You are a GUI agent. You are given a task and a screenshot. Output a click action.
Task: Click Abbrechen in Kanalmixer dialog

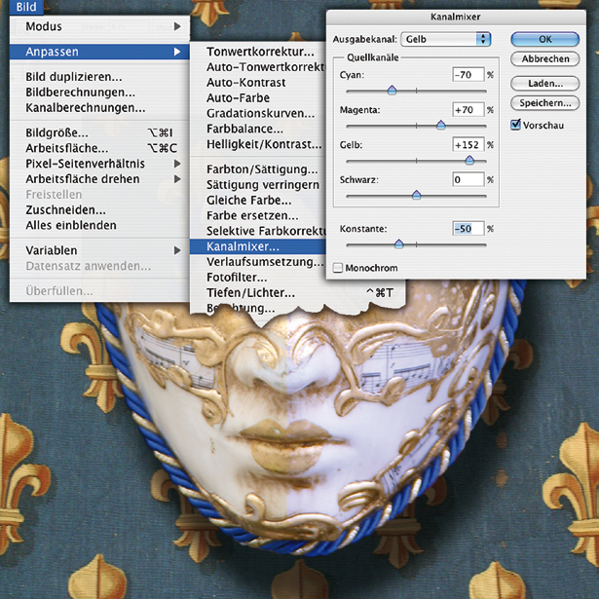544,58
